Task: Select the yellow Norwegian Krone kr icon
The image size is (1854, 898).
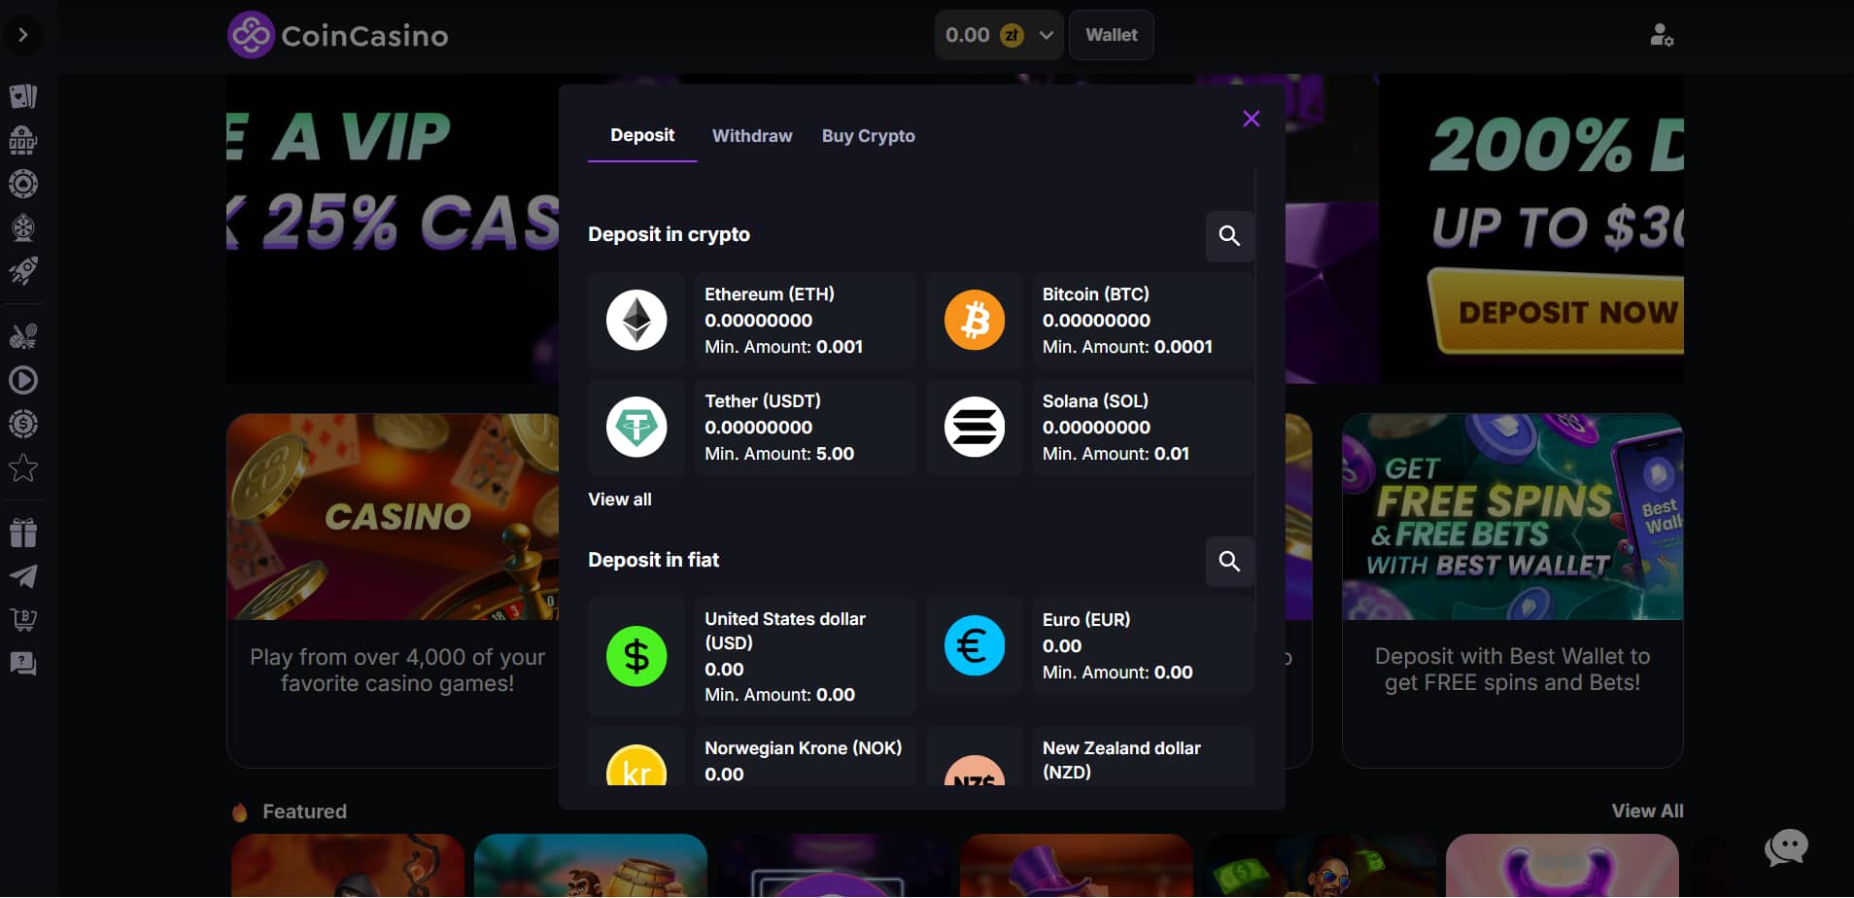Action: [x=636, y=765]
